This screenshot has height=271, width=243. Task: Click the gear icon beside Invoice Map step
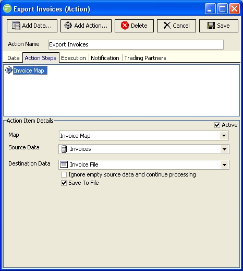coord(8,70)
